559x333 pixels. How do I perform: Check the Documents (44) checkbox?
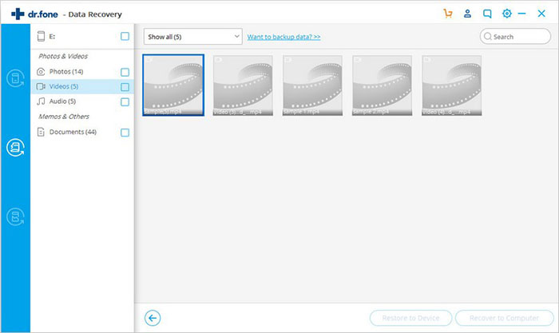(x=125, y=133)
